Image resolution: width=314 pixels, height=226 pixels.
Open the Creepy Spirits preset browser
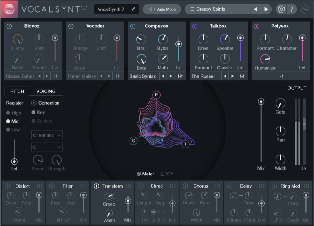[217, 9]
